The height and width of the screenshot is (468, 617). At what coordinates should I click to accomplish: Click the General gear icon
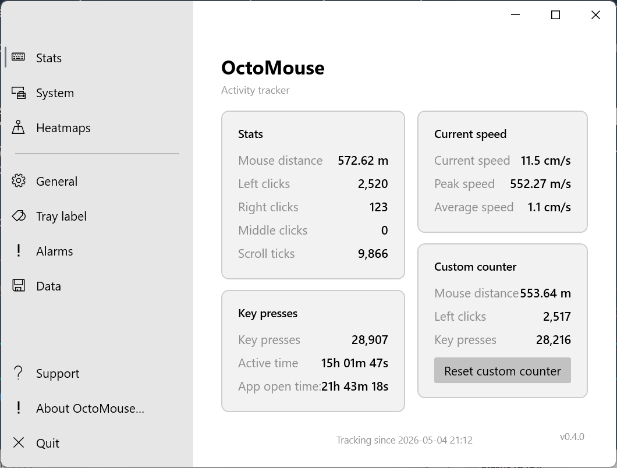pyautogui.click(x=19, y=180)
